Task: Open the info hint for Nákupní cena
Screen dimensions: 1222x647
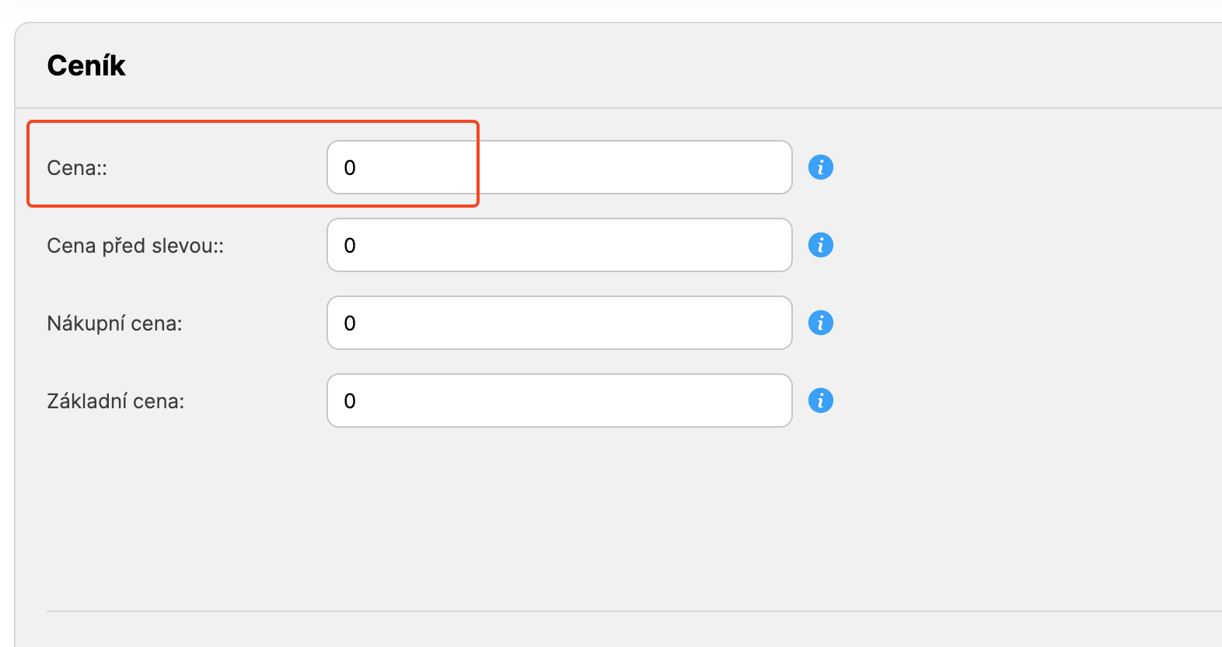Action: coord(820,323)
